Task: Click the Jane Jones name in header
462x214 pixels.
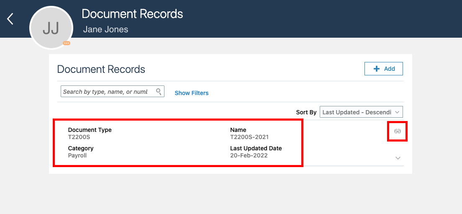Action: (x=105, y=29)
